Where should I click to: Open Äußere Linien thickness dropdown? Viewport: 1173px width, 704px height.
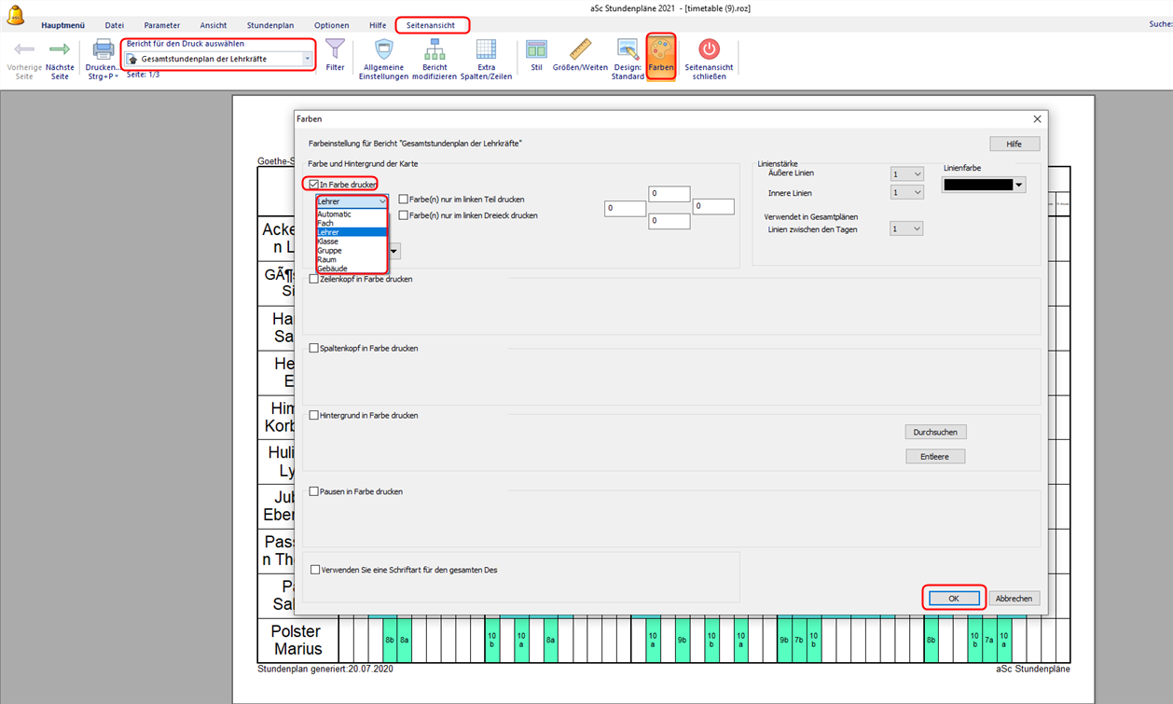(x=906, y=173)
